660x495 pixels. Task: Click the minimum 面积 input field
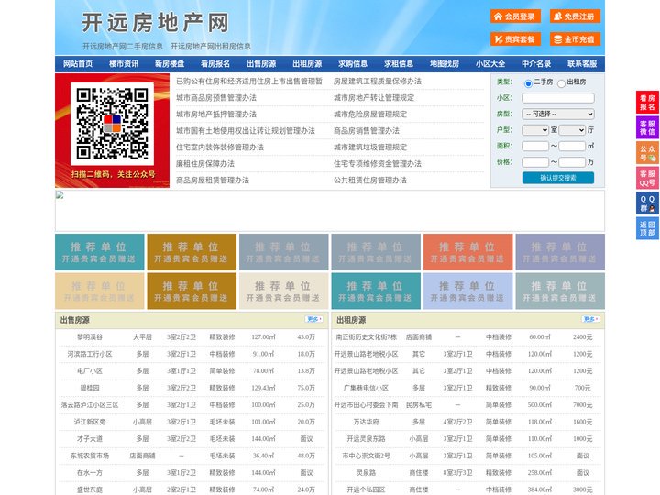point(535,146)
